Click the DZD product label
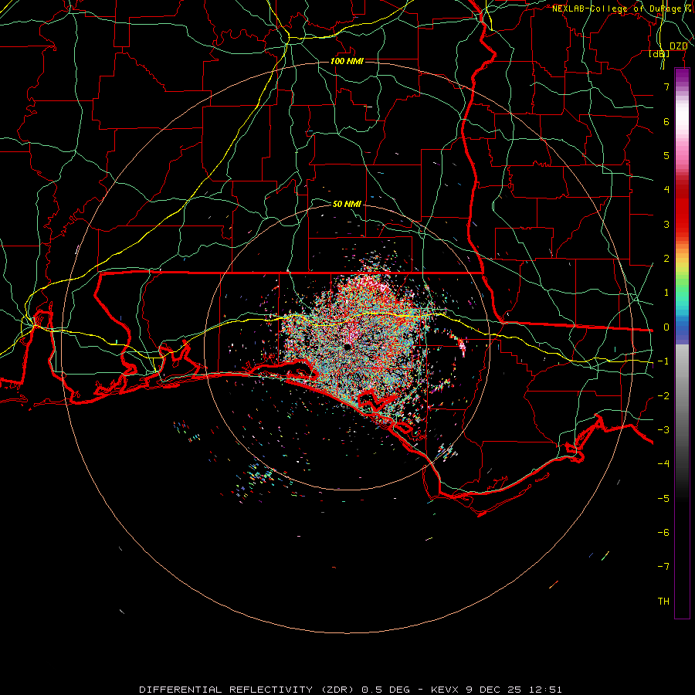Screen dimensions: 695x695 [678, 46]
